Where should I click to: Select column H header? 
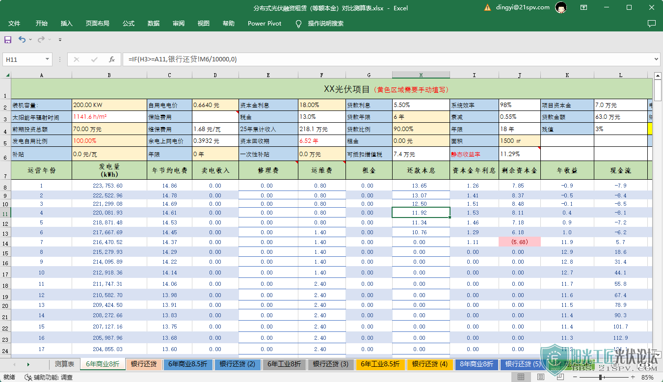[421, 75]
